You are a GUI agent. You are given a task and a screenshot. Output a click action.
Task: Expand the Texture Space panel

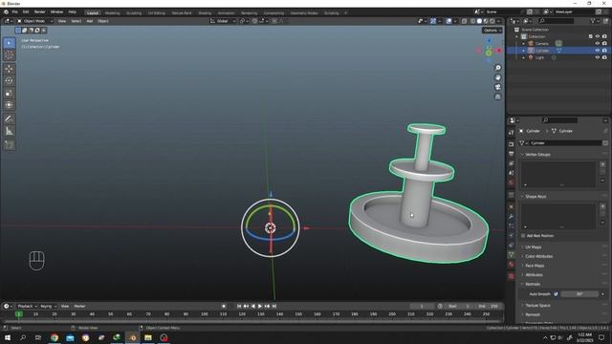tap(537, 306)
